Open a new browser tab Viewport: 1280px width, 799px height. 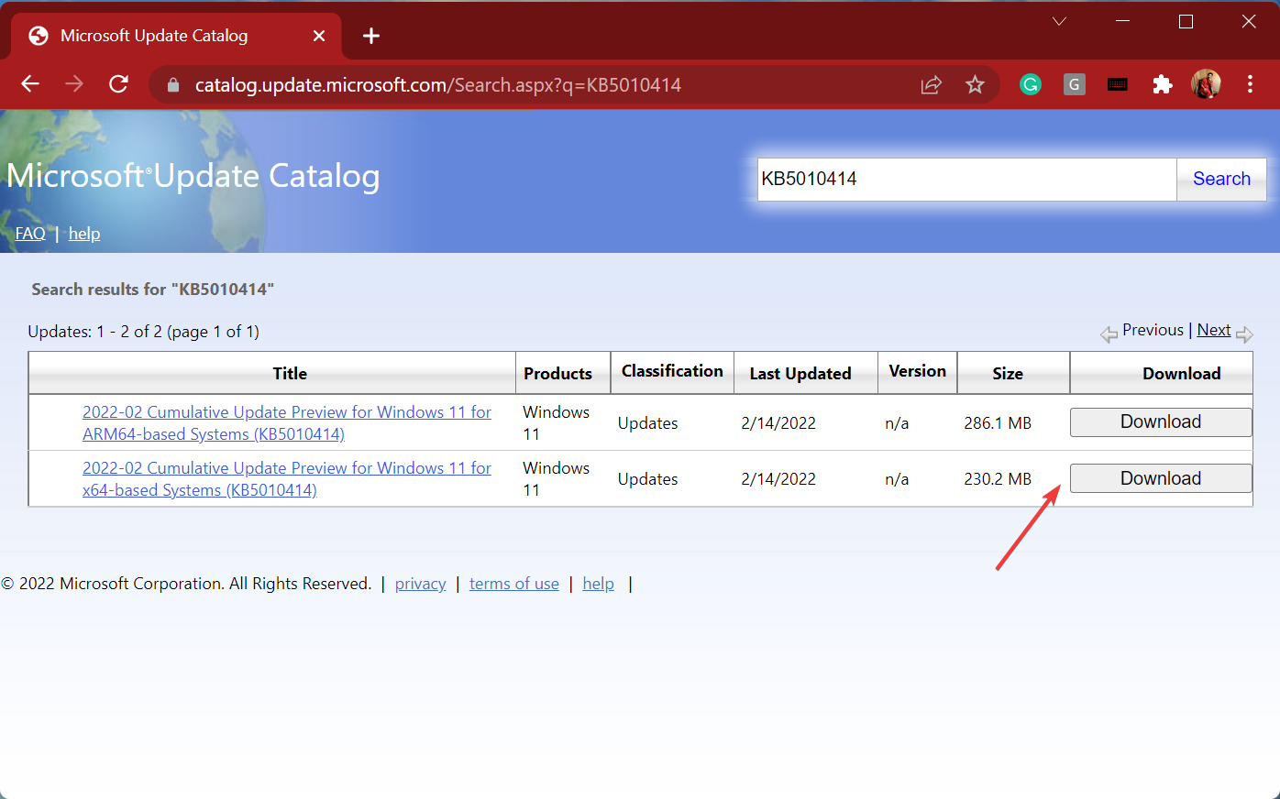click(370, 35)
